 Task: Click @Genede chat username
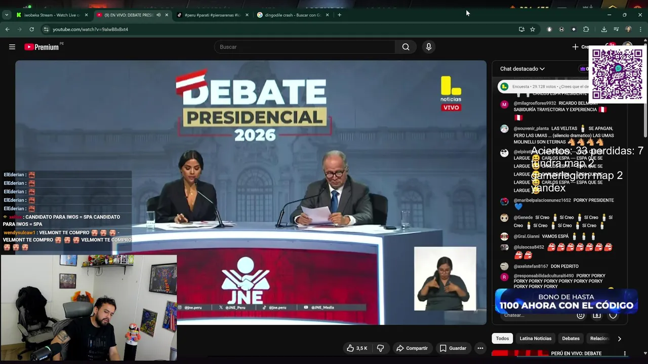tap(523, 217)
